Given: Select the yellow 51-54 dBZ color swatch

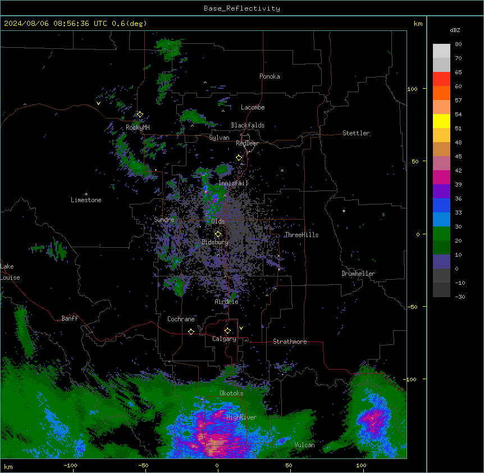Looking at the screenshot, I should tap(441, 121).
